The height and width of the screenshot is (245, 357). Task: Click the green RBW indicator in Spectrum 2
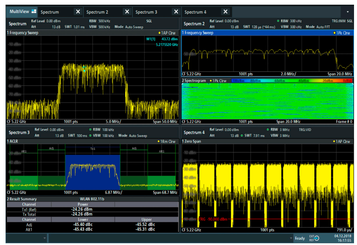click(278, 21)
